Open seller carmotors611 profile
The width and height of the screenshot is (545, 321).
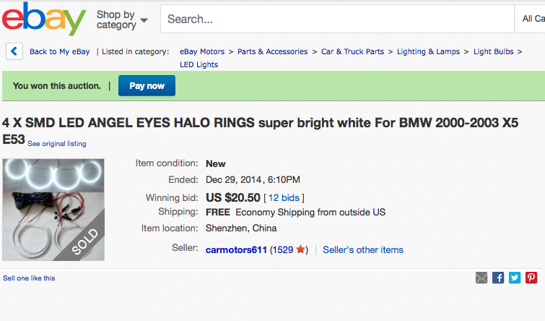tap(236, 250)
